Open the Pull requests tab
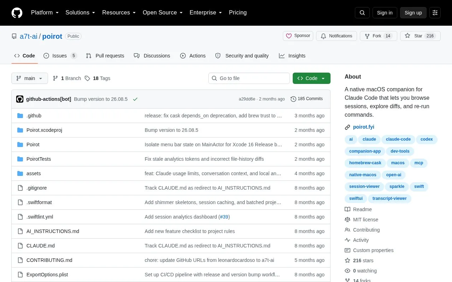The width and height of the screenshot is (452, 282). 105,56
